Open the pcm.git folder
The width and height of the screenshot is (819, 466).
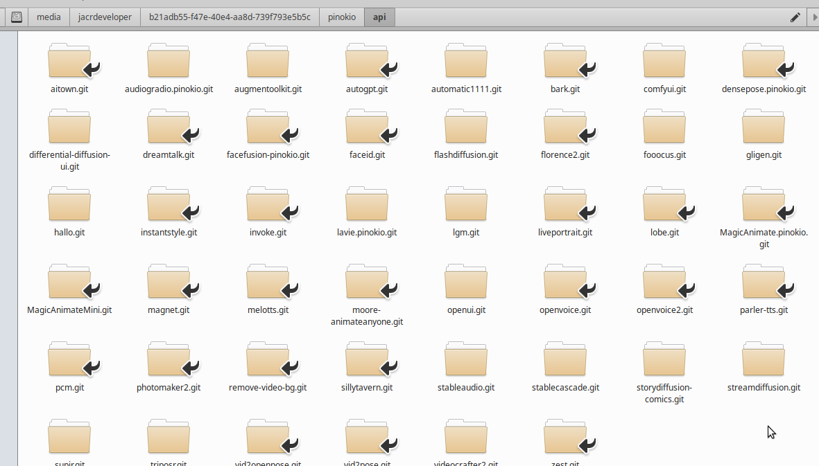click(x=69, y=360)
